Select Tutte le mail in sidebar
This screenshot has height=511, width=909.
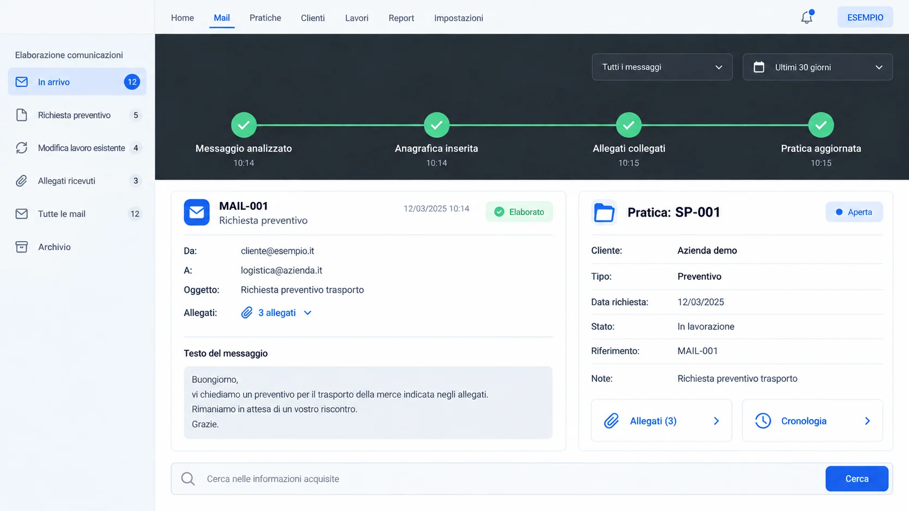[77, 214]
